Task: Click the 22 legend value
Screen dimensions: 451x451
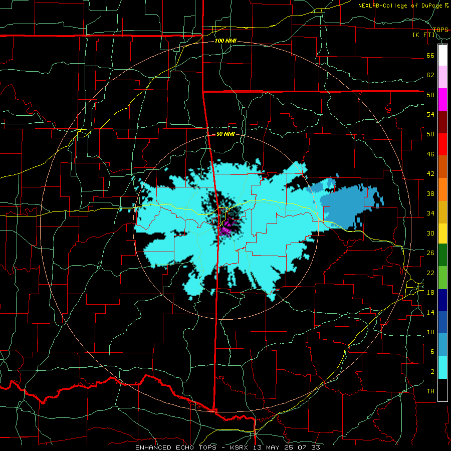Action: 430,273
